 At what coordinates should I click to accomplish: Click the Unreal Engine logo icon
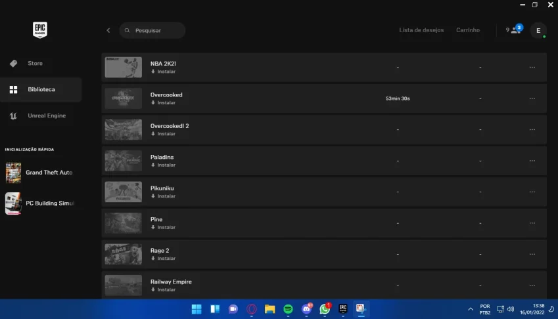tap(14, 116)
